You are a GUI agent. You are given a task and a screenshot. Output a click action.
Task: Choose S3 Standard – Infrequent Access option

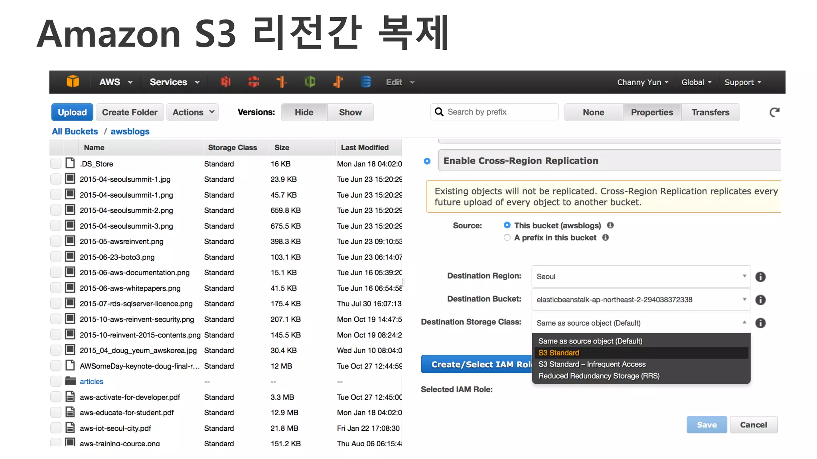[592, 364]
